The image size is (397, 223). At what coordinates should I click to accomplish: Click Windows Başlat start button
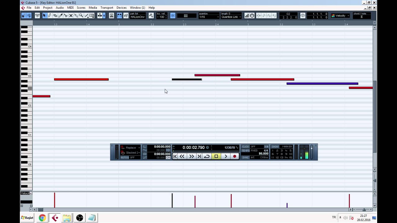[x=27, y=218]
